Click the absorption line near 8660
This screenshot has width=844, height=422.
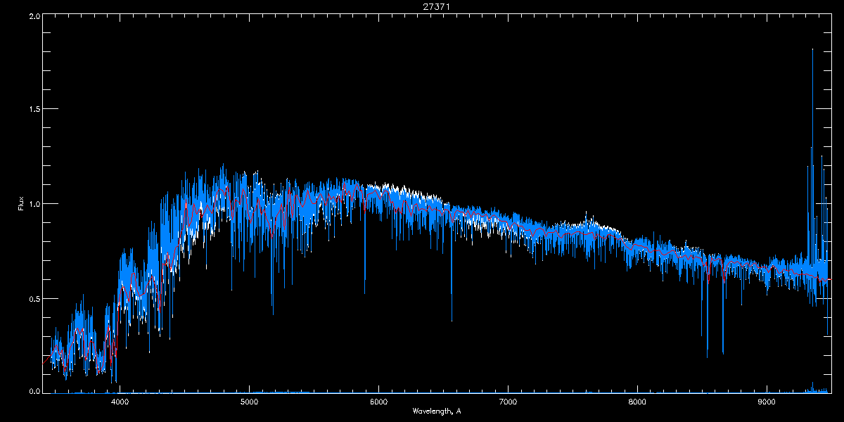coord(723,352)
